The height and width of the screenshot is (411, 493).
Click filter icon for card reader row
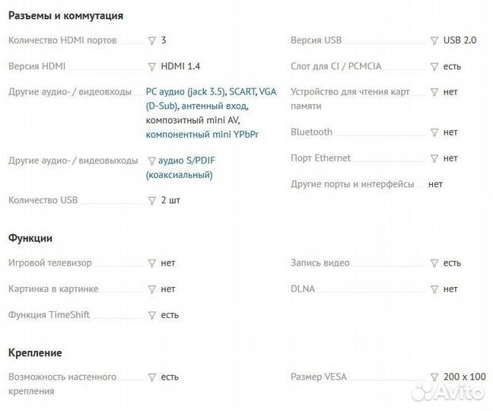click(x=434, y=92)
